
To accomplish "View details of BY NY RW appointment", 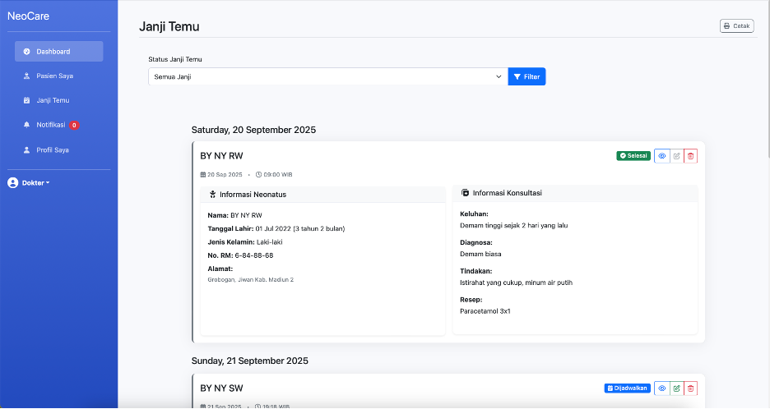I will (x=662, y=156).
